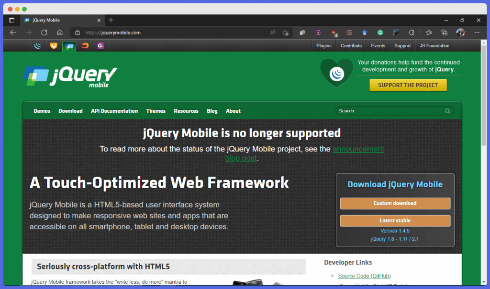The height and width of the screenshot is (289, 490).
Task: Click the search magnifier icon
Action: 448,111
